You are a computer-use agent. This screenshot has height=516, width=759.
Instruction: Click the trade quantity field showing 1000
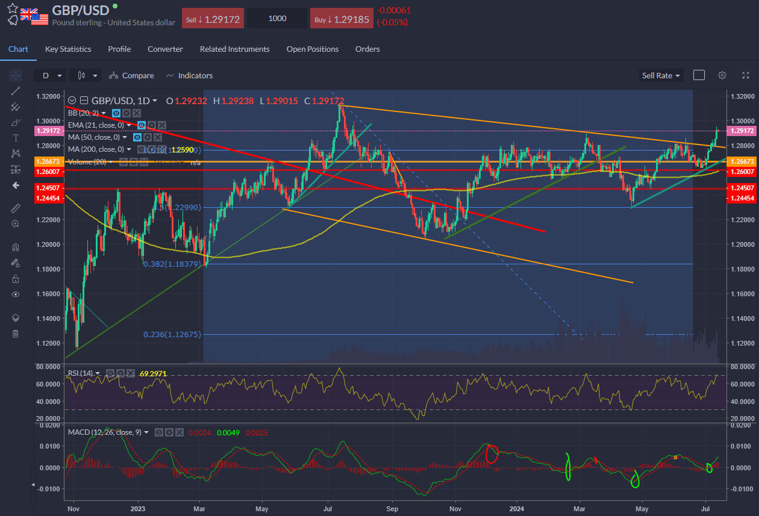tap(277, 19)
